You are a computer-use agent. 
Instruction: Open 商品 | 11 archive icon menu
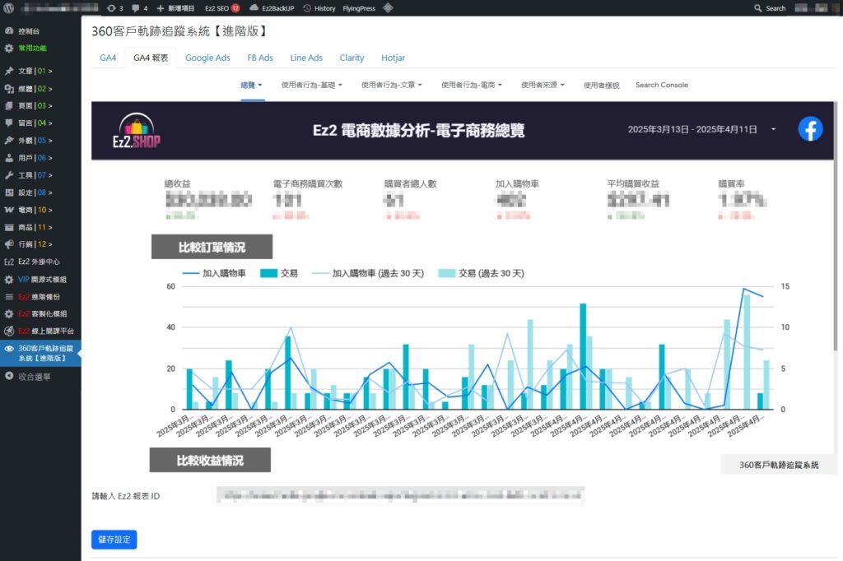(9, 227)
